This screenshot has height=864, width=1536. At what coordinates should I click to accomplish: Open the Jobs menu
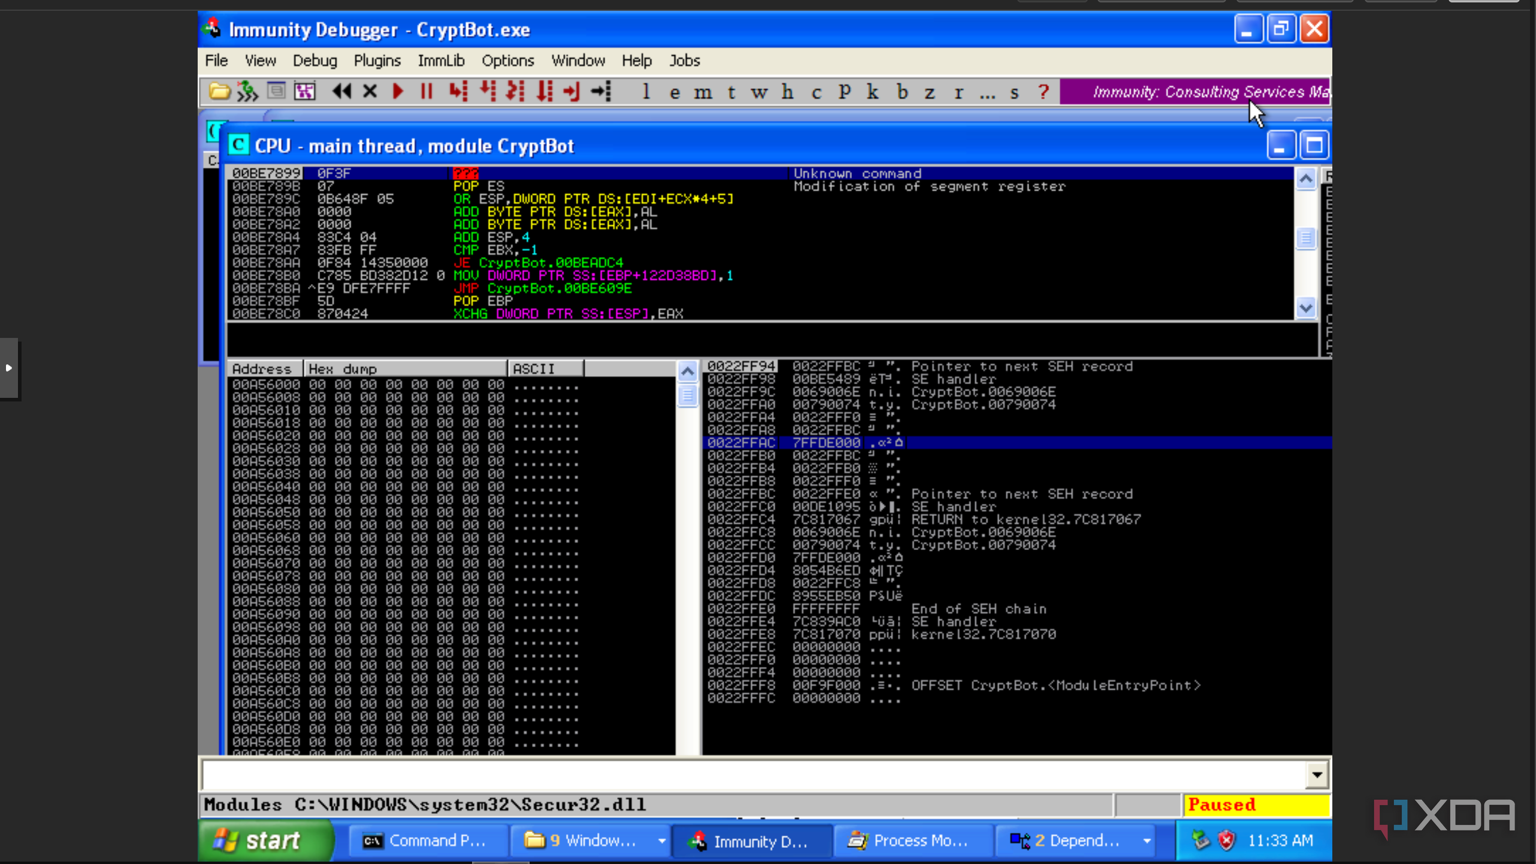684,61
